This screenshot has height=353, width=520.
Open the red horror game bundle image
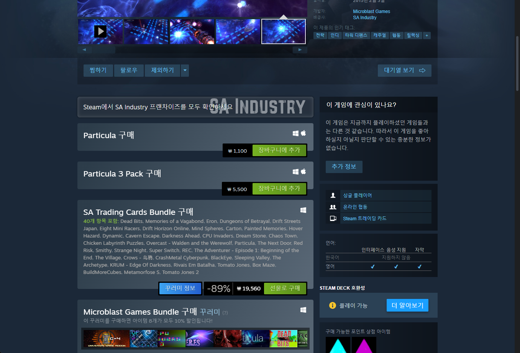coord(228,338)
